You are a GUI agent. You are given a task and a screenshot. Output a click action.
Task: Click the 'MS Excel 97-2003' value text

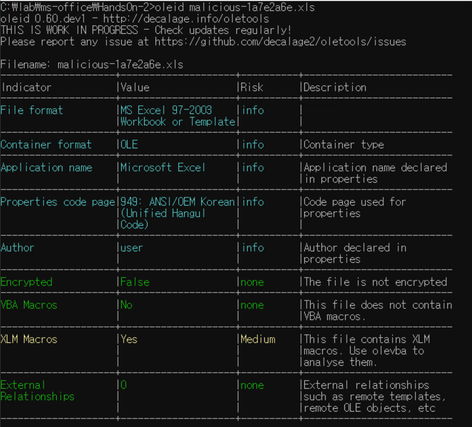click(x=166, y=110)
